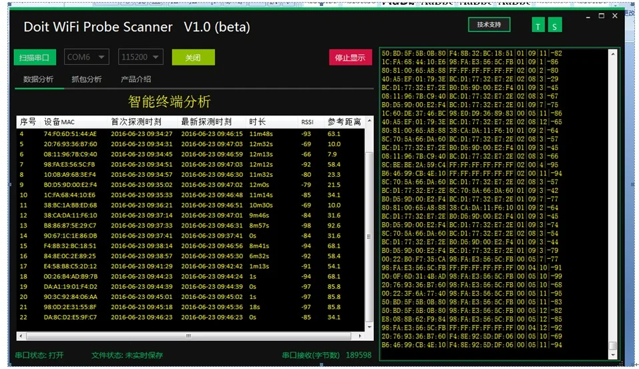Select MAC E4:58:B8:C5:2D:12 row
The height and width of the screenshot is (369, 639).
coord(190,266)
